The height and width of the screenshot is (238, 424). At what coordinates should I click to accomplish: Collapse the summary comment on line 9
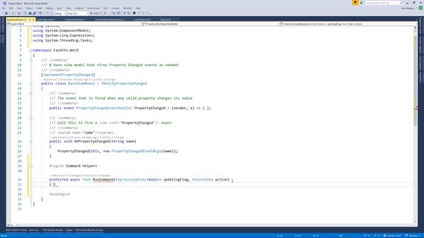pos(31,60)
